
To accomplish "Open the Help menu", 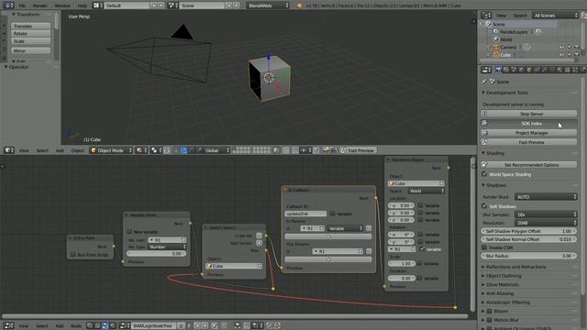I will [82, 5].
